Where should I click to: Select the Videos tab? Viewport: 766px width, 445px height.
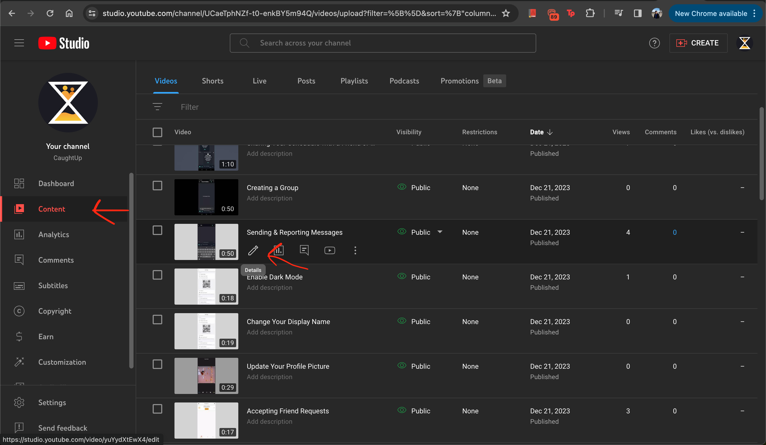(166, 81)
